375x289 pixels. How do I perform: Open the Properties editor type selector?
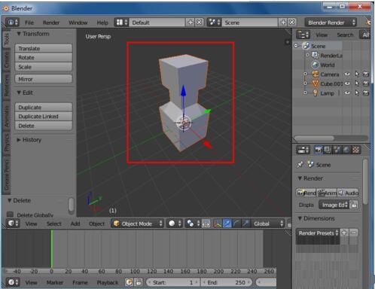click(x=303, y=150)
